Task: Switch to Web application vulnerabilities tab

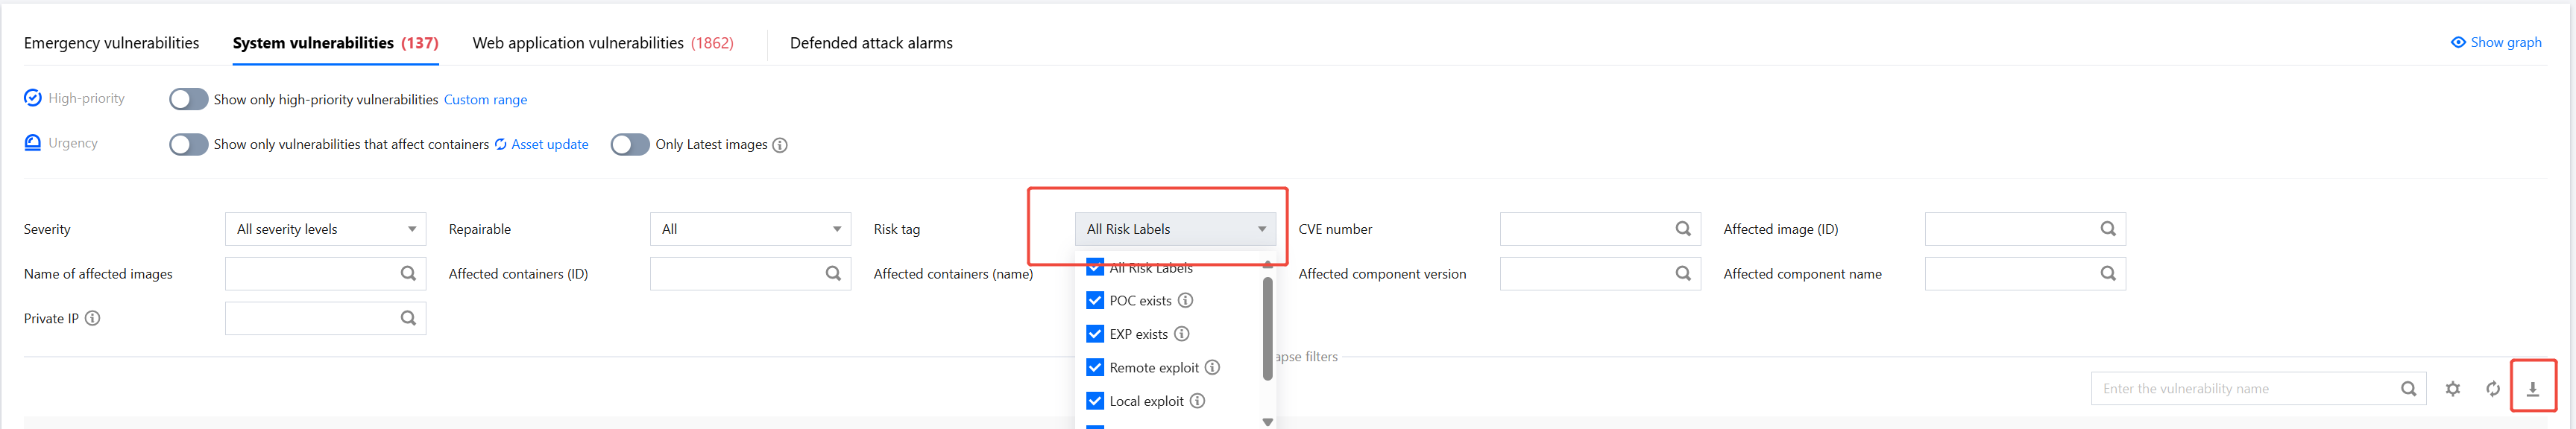Action: click(602, 43)
